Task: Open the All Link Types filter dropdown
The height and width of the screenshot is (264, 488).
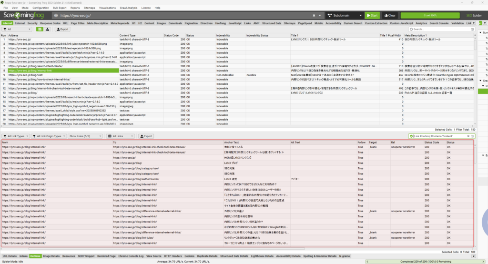Action: click(16, 136)
